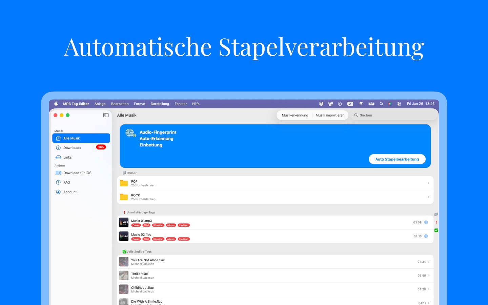
Task: Click the red 365 badge on Downloads
Action: tap(101, 147)
